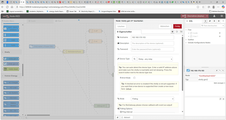
Task: Open Flows durchsuchen search options arrow
Action: click(x=223, y=26)
